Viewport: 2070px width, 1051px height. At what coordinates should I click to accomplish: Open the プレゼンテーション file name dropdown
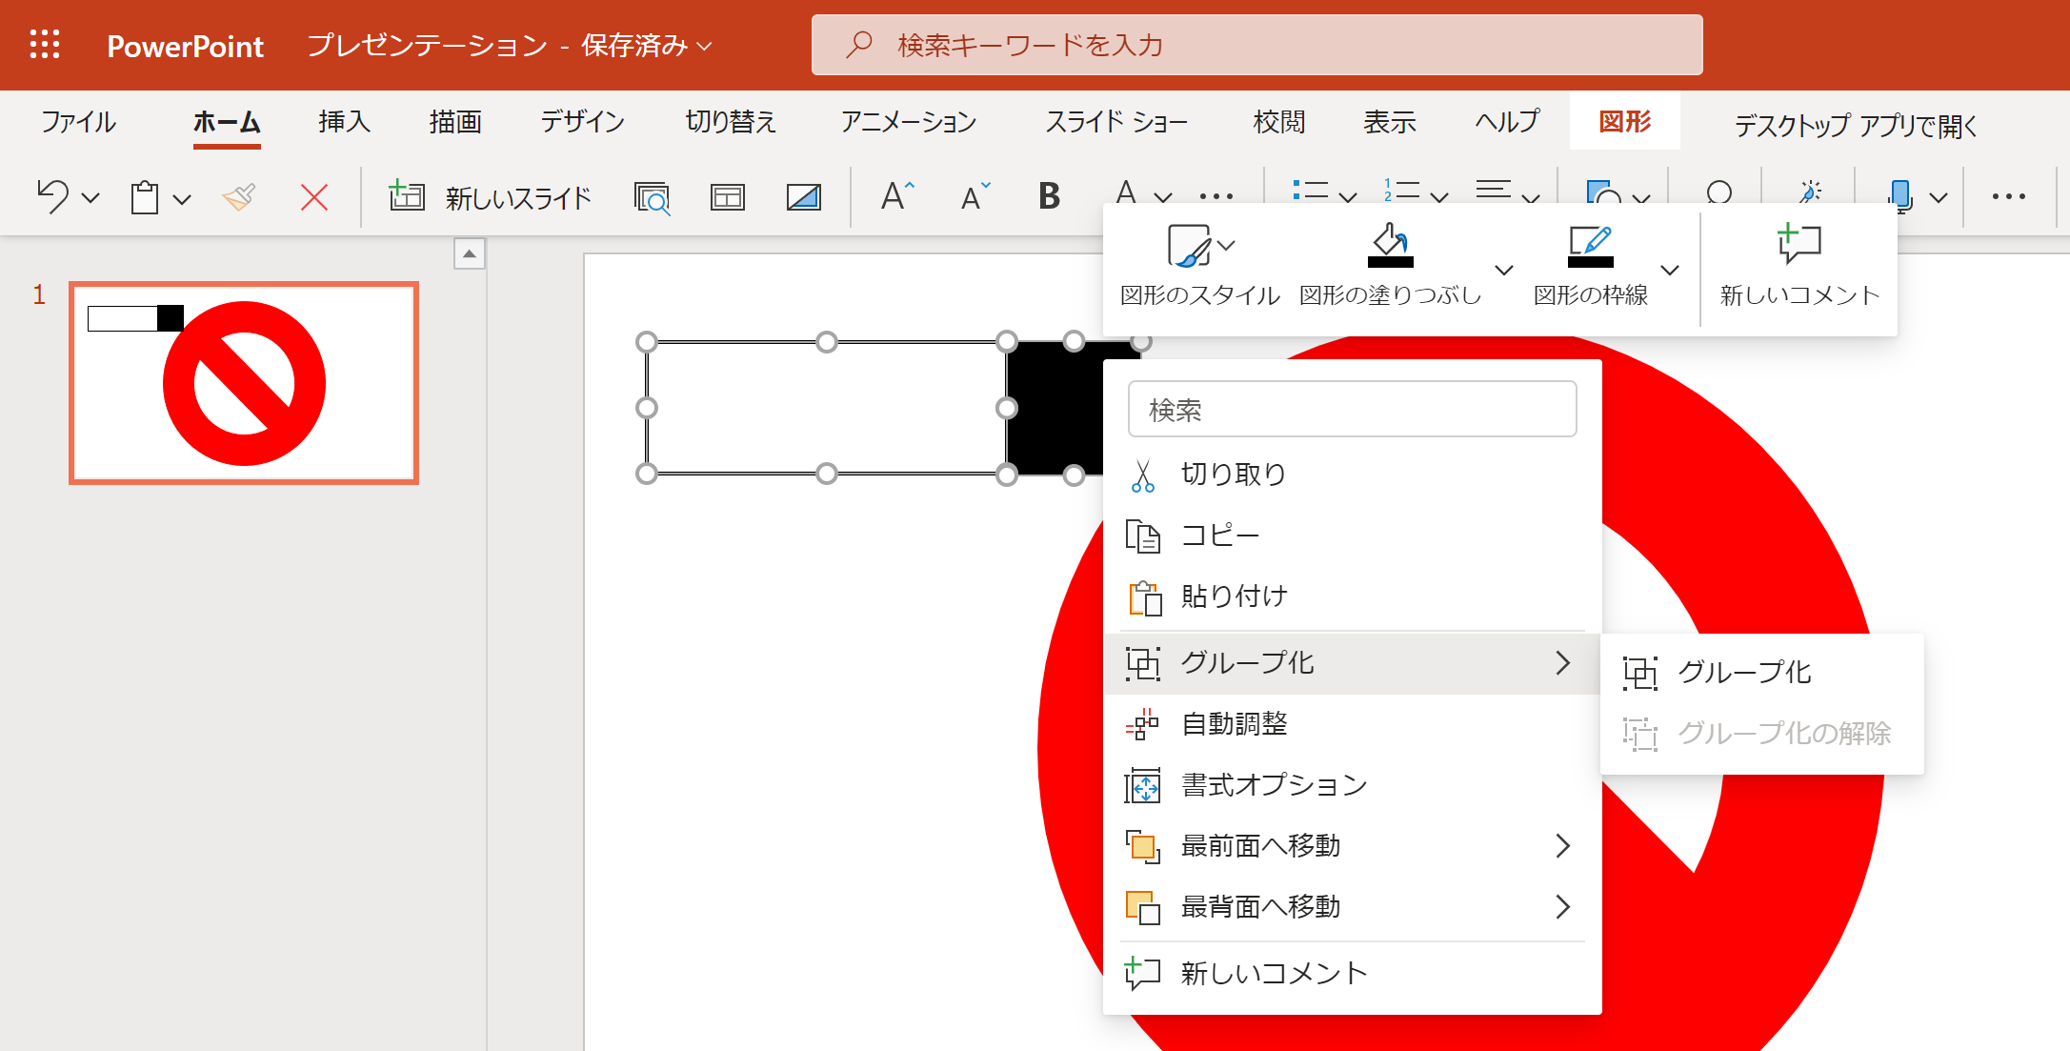pos(510,45)
